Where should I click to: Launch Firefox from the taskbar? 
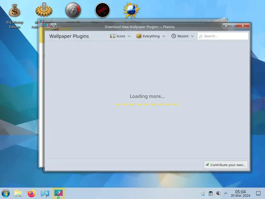pyautogui.click(x=31, y=193)
